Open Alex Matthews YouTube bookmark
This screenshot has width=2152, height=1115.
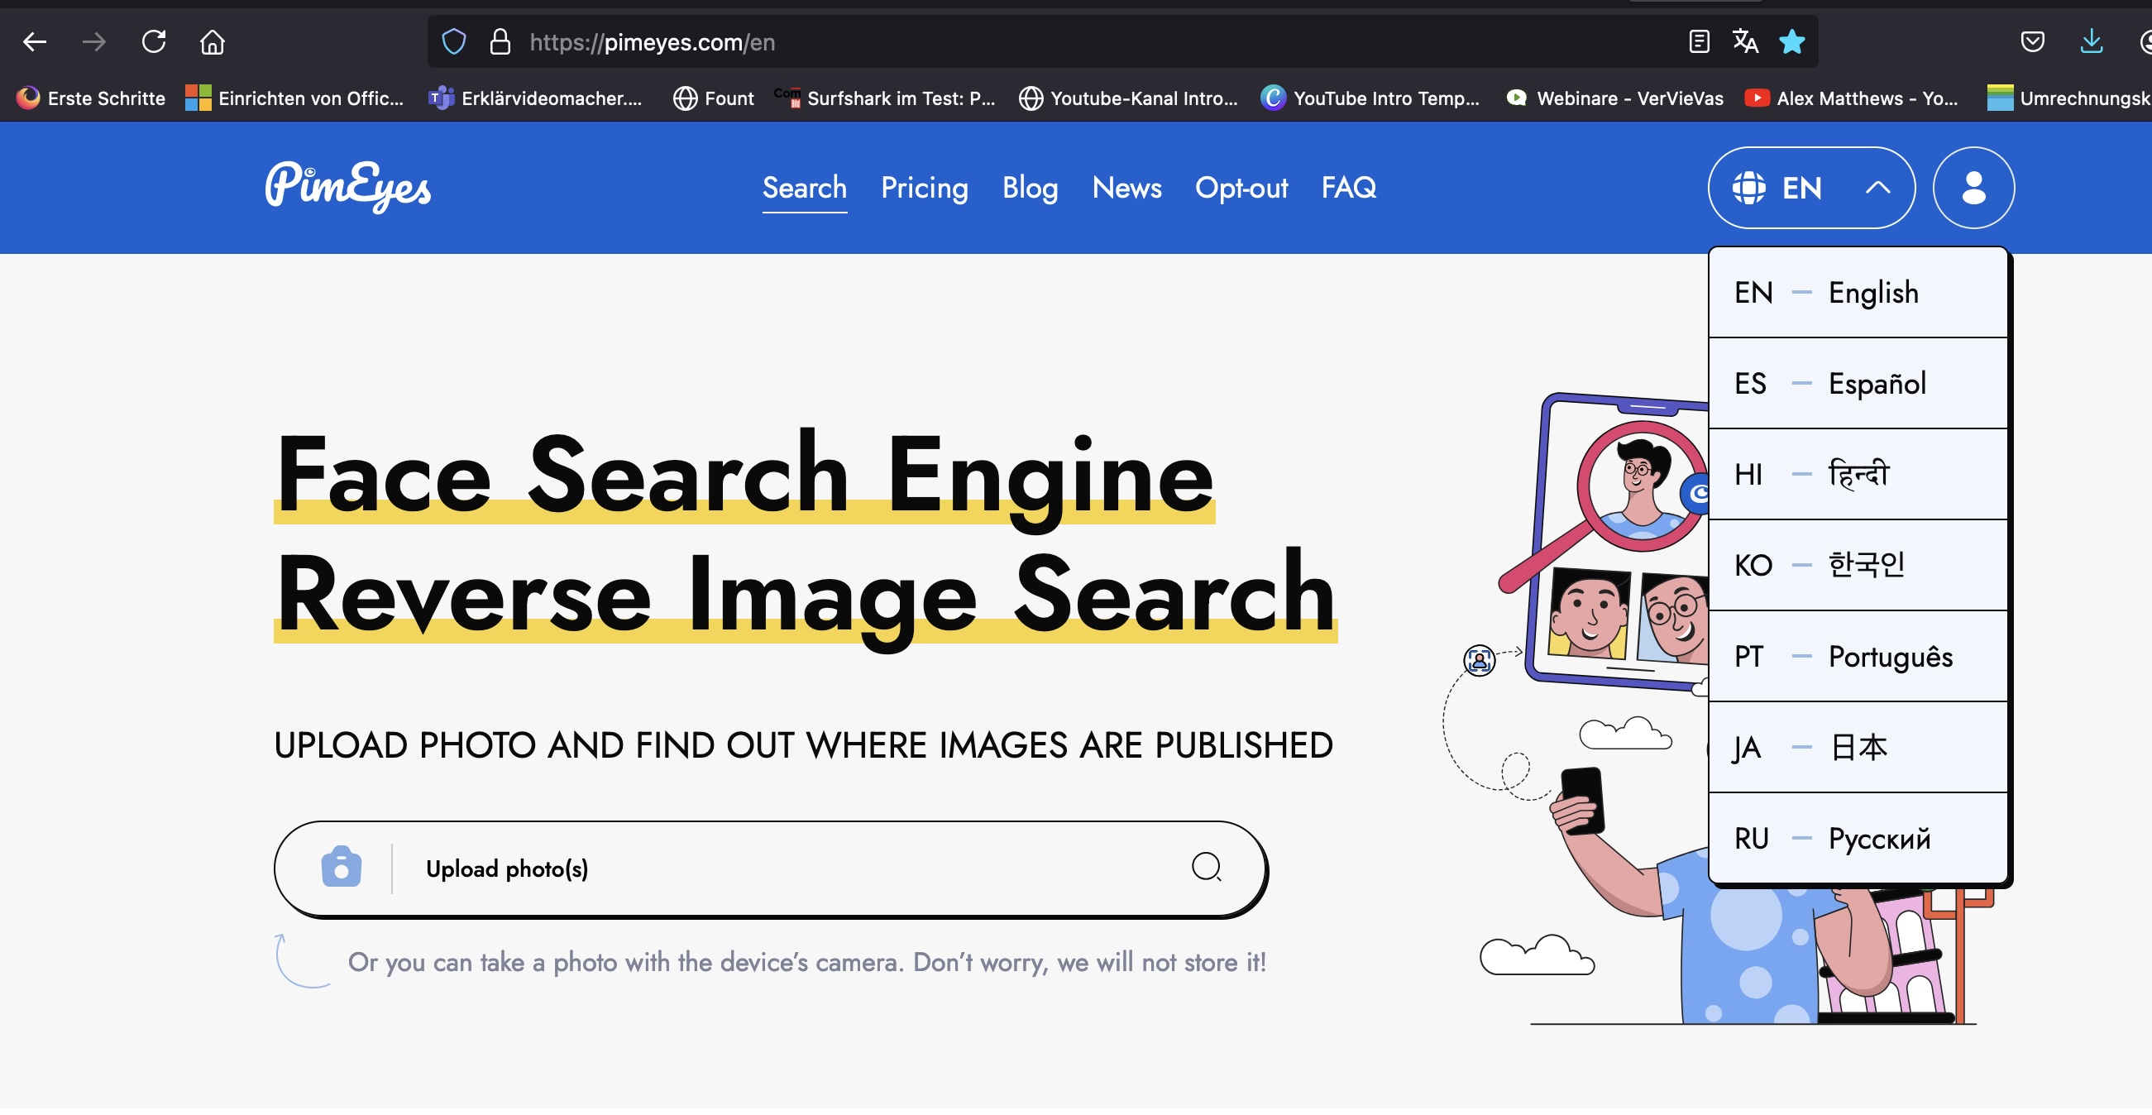click(1851, 98)
